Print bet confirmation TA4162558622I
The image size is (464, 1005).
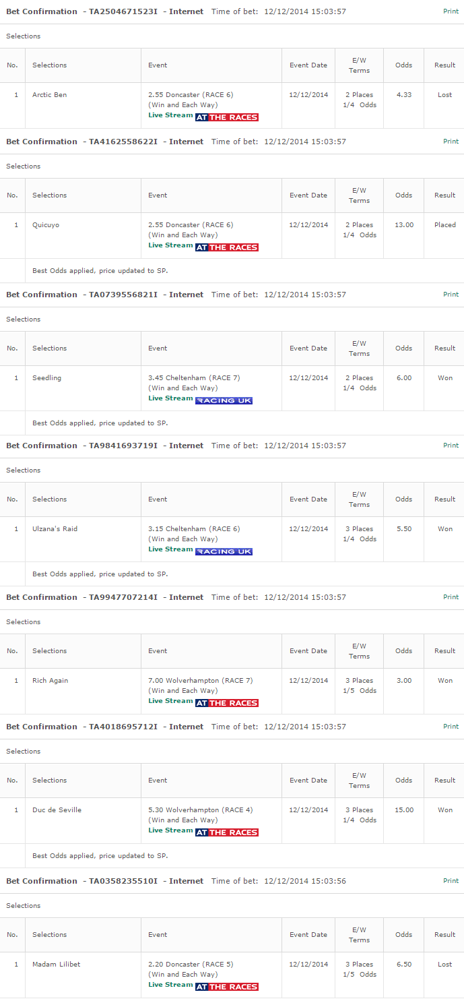click(x=451, y=142)
